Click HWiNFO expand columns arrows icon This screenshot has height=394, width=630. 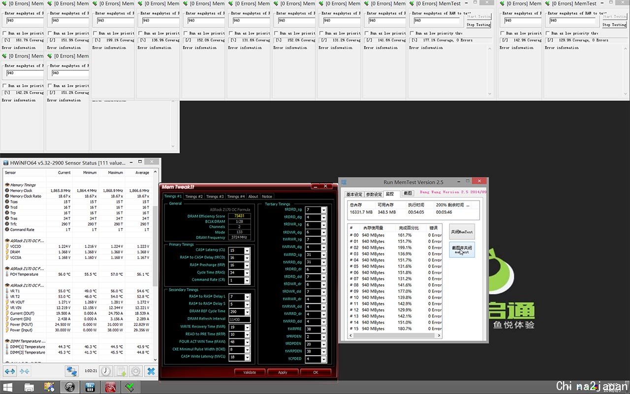pos(10,371)
